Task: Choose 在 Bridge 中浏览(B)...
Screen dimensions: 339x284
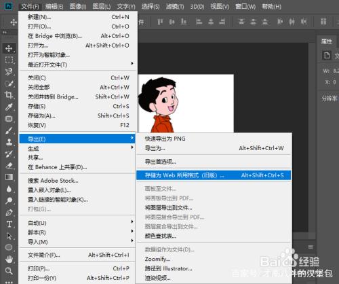Action: (78, 36)
